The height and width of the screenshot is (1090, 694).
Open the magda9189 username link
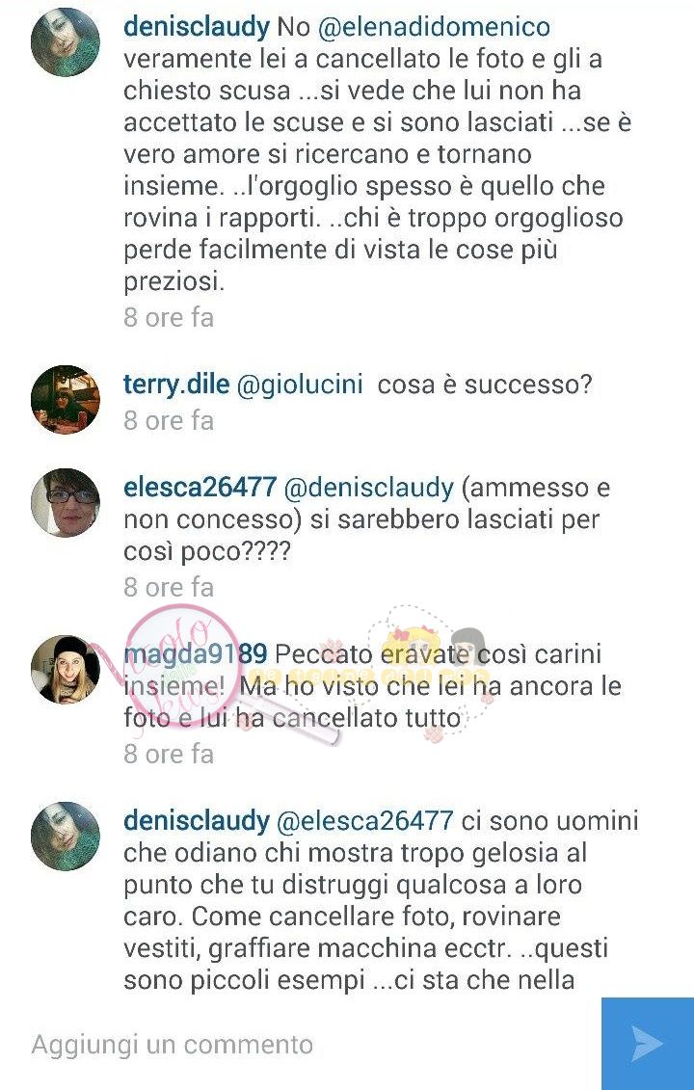(x=196, y=654)
